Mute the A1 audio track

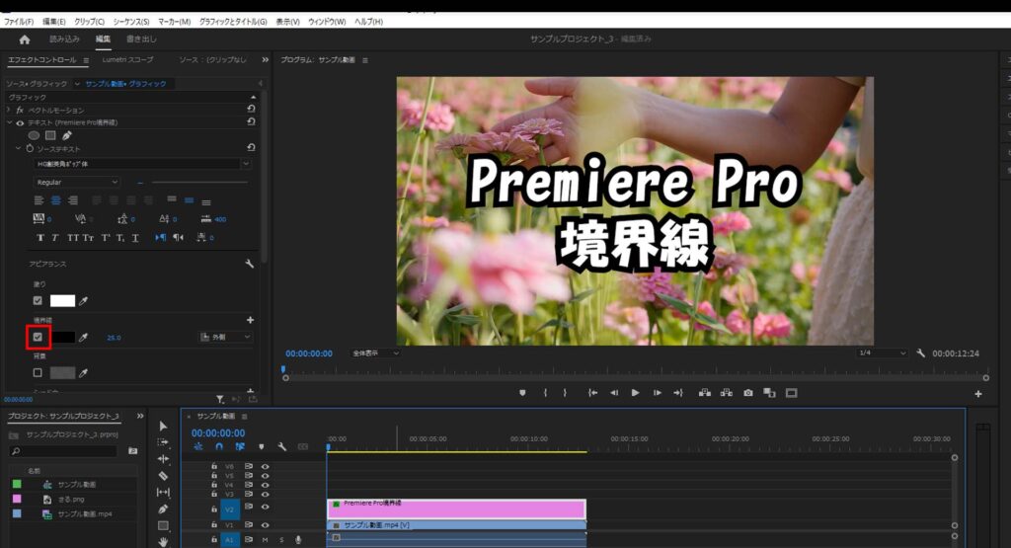(x=265, y=540)
